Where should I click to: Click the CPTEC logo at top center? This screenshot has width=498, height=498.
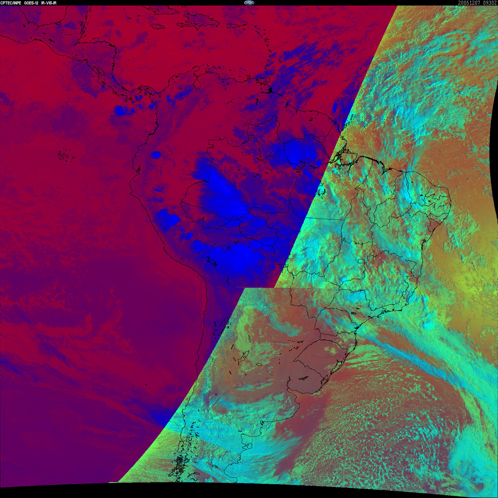249,3
